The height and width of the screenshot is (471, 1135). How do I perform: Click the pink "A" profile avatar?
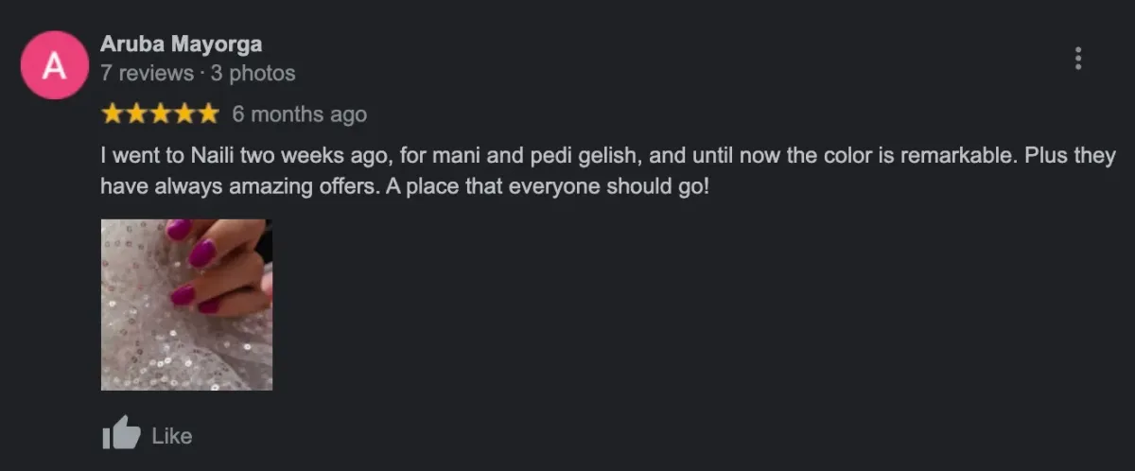56,66
